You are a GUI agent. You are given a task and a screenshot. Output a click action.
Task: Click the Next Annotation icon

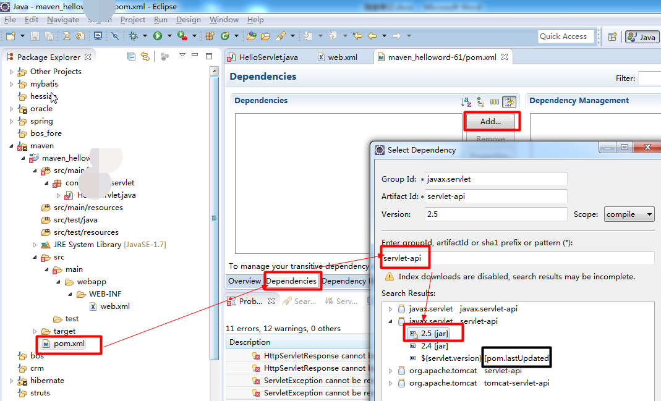[308, 36]
